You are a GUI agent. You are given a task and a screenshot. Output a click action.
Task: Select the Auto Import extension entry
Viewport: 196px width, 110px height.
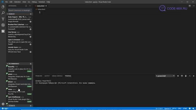20,19
